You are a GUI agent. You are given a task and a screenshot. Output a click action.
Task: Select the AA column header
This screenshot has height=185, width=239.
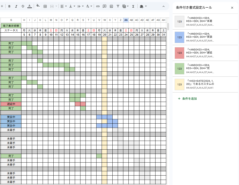(126, 20)
